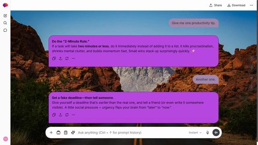The height and width of the screenshot is (145, 258).
Task: Open the clipboard prompt list icon
Action: click(66, 133)
